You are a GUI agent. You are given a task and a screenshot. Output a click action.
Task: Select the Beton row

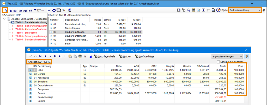(x=95, y=44)
